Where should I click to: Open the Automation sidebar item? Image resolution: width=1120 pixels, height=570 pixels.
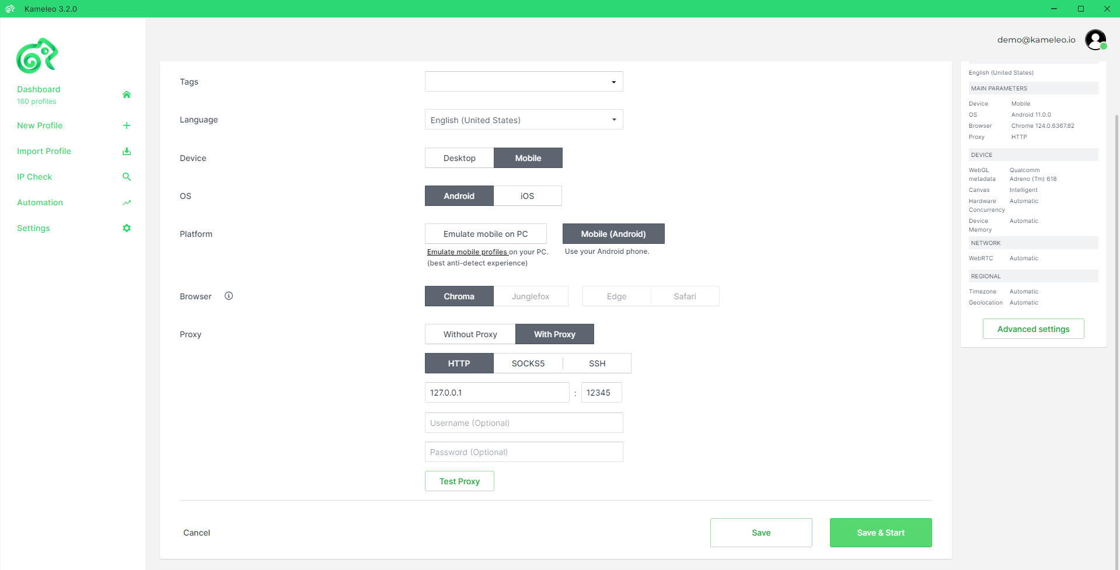pyautogui.click(x=40, y=202)
